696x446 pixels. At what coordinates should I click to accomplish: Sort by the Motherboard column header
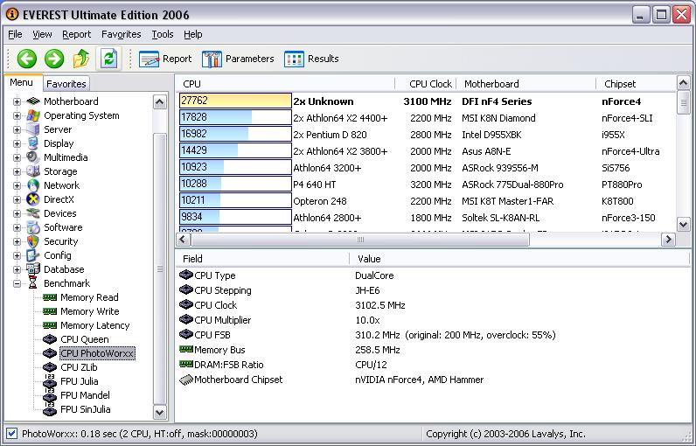pyautogui.click(x=526, y=84)
